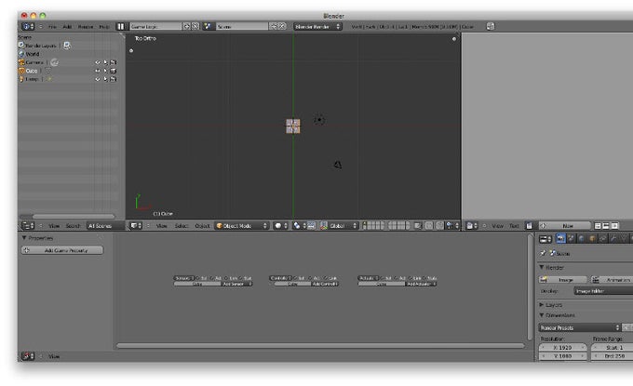This screenshot has width=633, height=386.
Task: Click the outliner horizontal scrollbar
Action: [73, 216]
